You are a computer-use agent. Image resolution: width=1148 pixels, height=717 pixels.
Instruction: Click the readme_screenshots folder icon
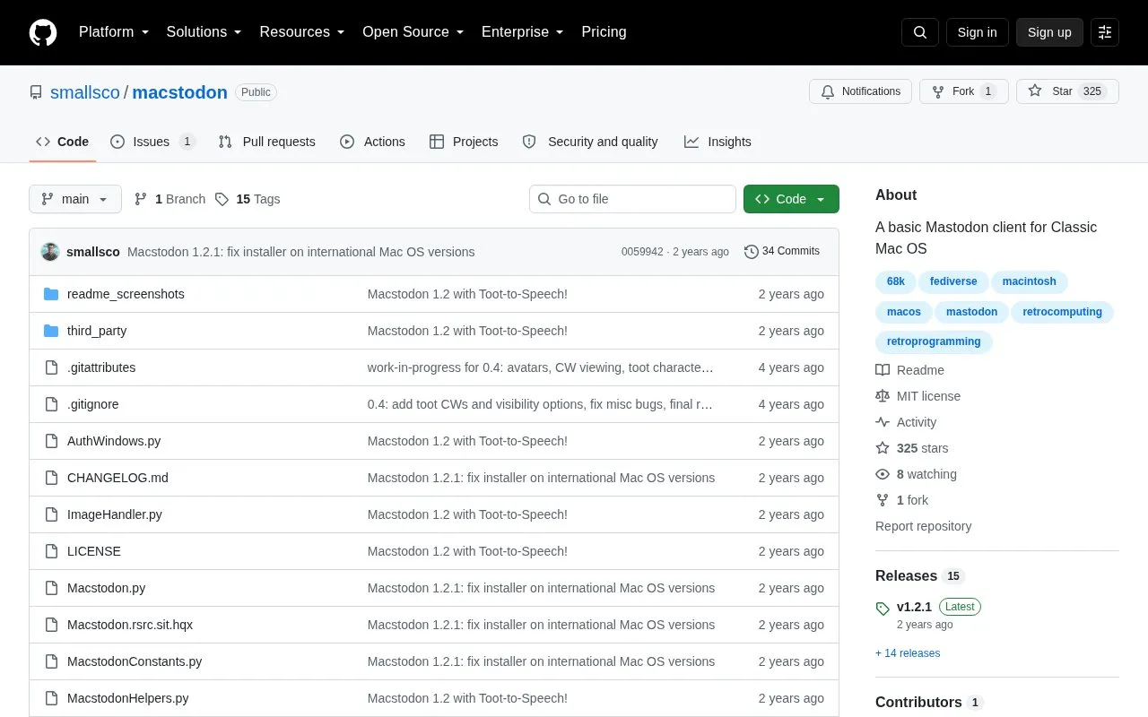point(51,294)
